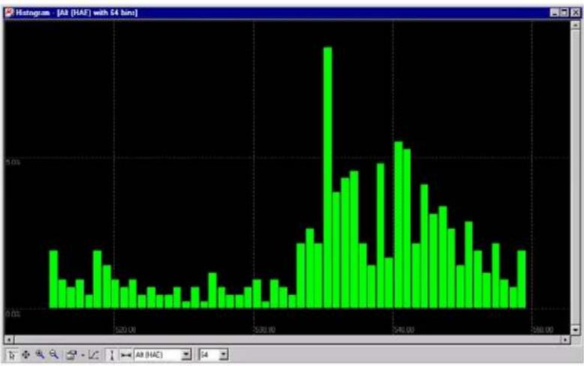Image resolution: width=584 pixels, height=366 pixels.
Task: Expand the small arrow beside properties icon
Action: [x=82, y=356]
